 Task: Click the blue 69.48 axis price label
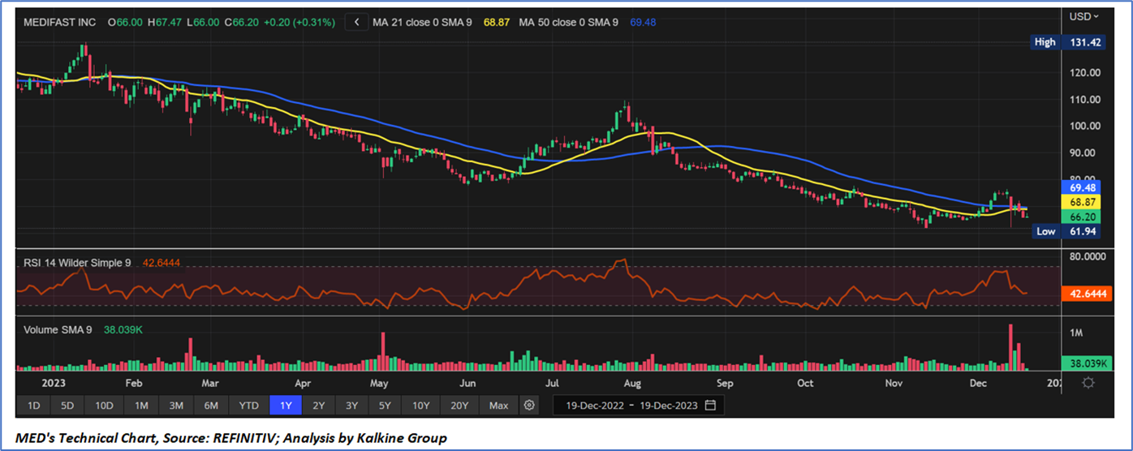1083,187
